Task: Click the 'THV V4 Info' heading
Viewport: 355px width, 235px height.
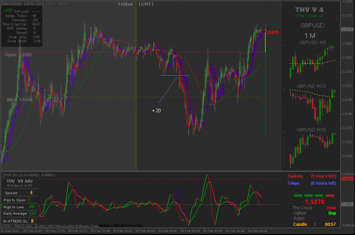Action: [x=19, y=181]
